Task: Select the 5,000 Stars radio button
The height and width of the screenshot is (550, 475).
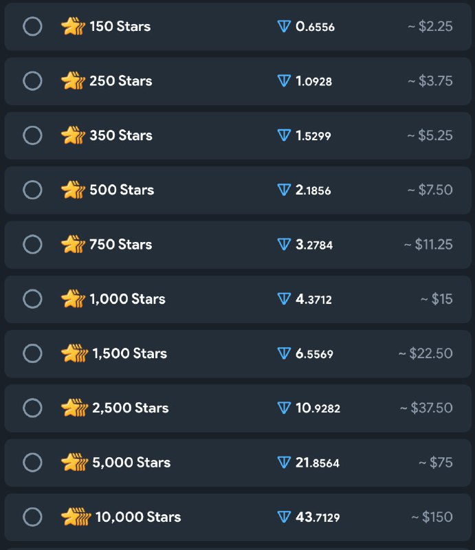Action: [x=32, y=462]
